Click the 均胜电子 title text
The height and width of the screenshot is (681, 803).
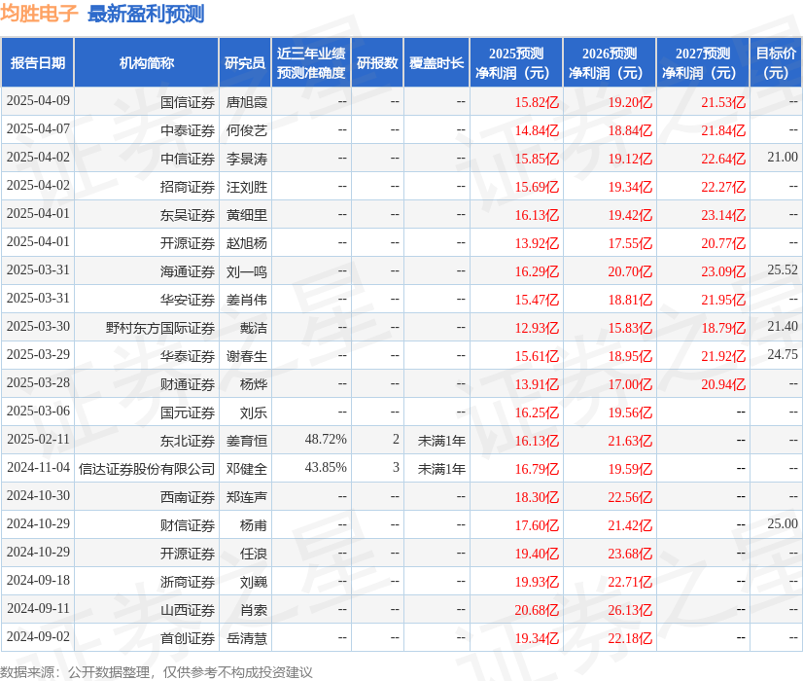click(39, 14)
